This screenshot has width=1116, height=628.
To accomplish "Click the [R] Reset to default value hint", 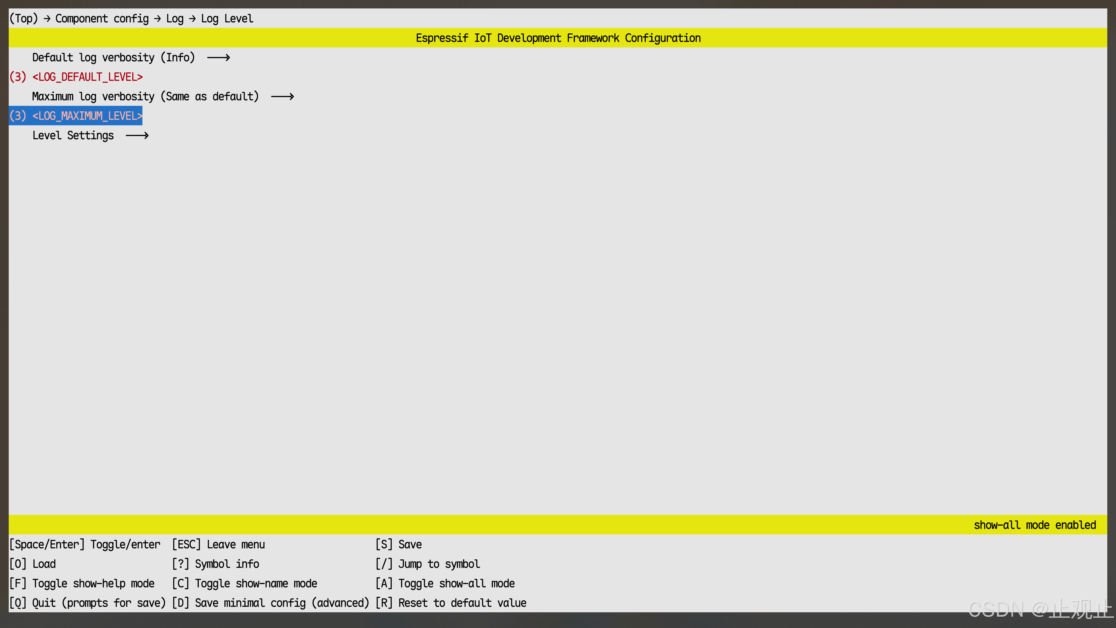I will tap(451, 603).
